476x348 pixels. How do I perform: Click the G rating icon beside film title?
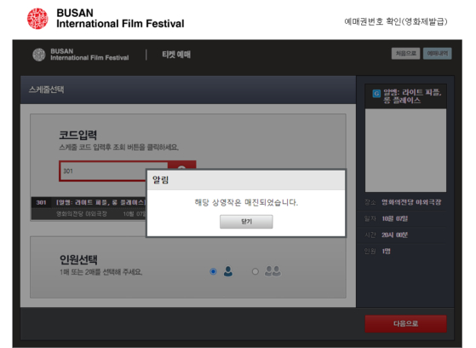376,93
